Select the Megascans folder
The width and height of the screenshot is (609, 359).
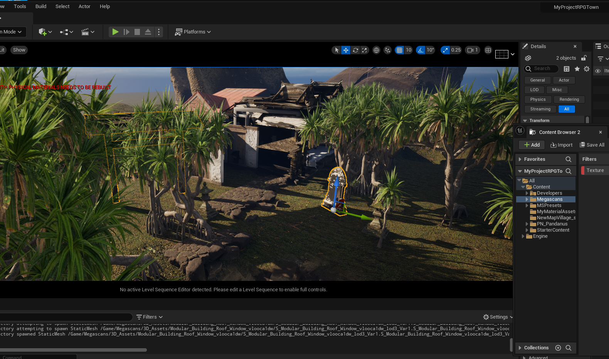click(550, 199)
